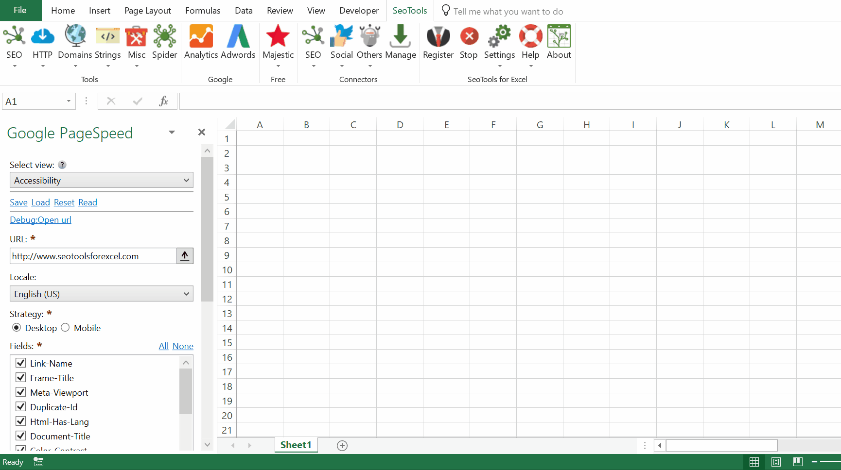
Task: Click the Reset link
Action: (x=64, y=202)
